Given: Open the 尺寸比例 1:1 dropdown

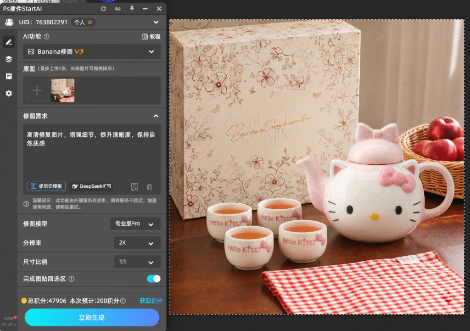Looking at the screenshot, I should (137, 262).
